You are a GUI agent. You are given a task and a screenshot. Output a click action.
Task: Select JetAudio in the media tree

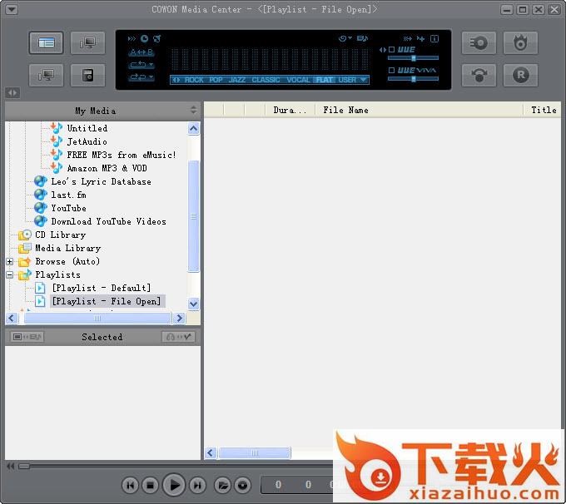pos(87,141)
